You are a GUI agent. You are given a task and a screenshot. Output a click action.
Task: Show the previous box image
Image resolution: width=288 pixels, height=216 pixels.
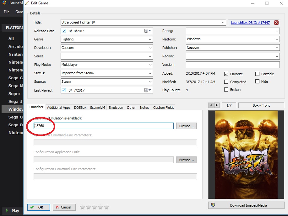[211, 105]
